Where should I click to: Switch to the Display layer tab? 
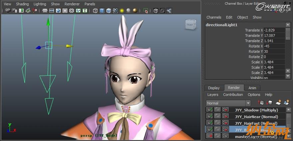click(x=214, y=88)
